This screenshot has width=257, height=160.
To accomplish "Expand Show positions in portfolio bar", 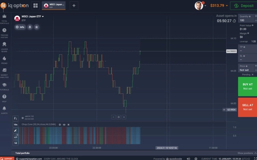I will pos(247,153).
